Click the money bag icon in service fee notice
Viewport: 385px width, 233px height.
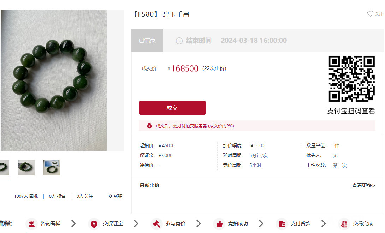[x=149, y=126]
